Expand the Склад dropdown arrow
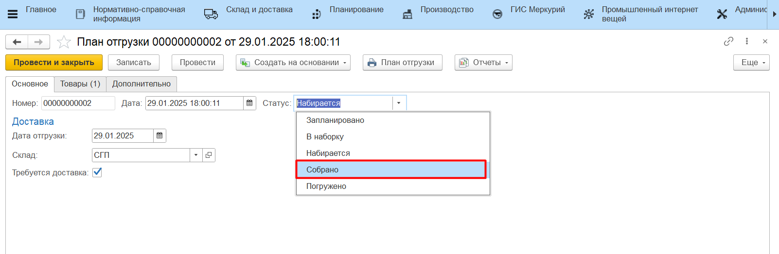The height and width of the screenshot is (254, 779). tap(196, 155)
